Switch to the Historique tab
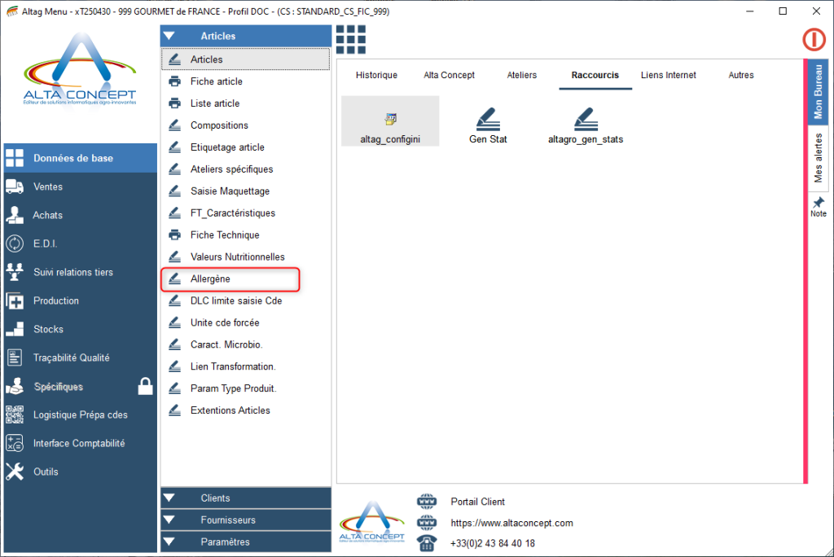The width and height of the screenshot is (834, 557). (376, 75)
